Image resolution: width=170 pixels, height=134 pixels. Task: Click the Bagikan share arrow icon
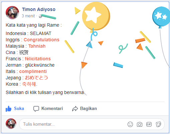(x=75, y=109)
